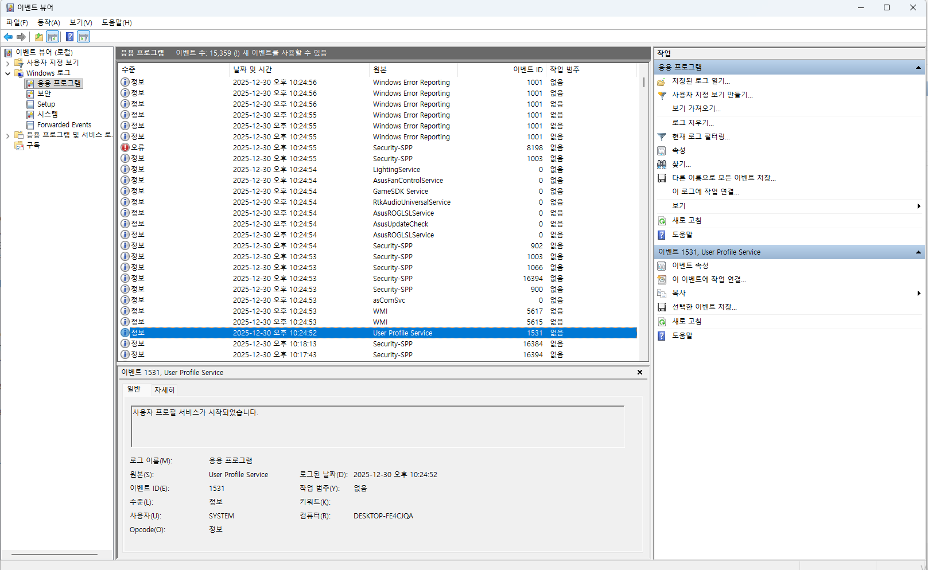Open 이벤트 속성 from the actions pane

(690, 266)
